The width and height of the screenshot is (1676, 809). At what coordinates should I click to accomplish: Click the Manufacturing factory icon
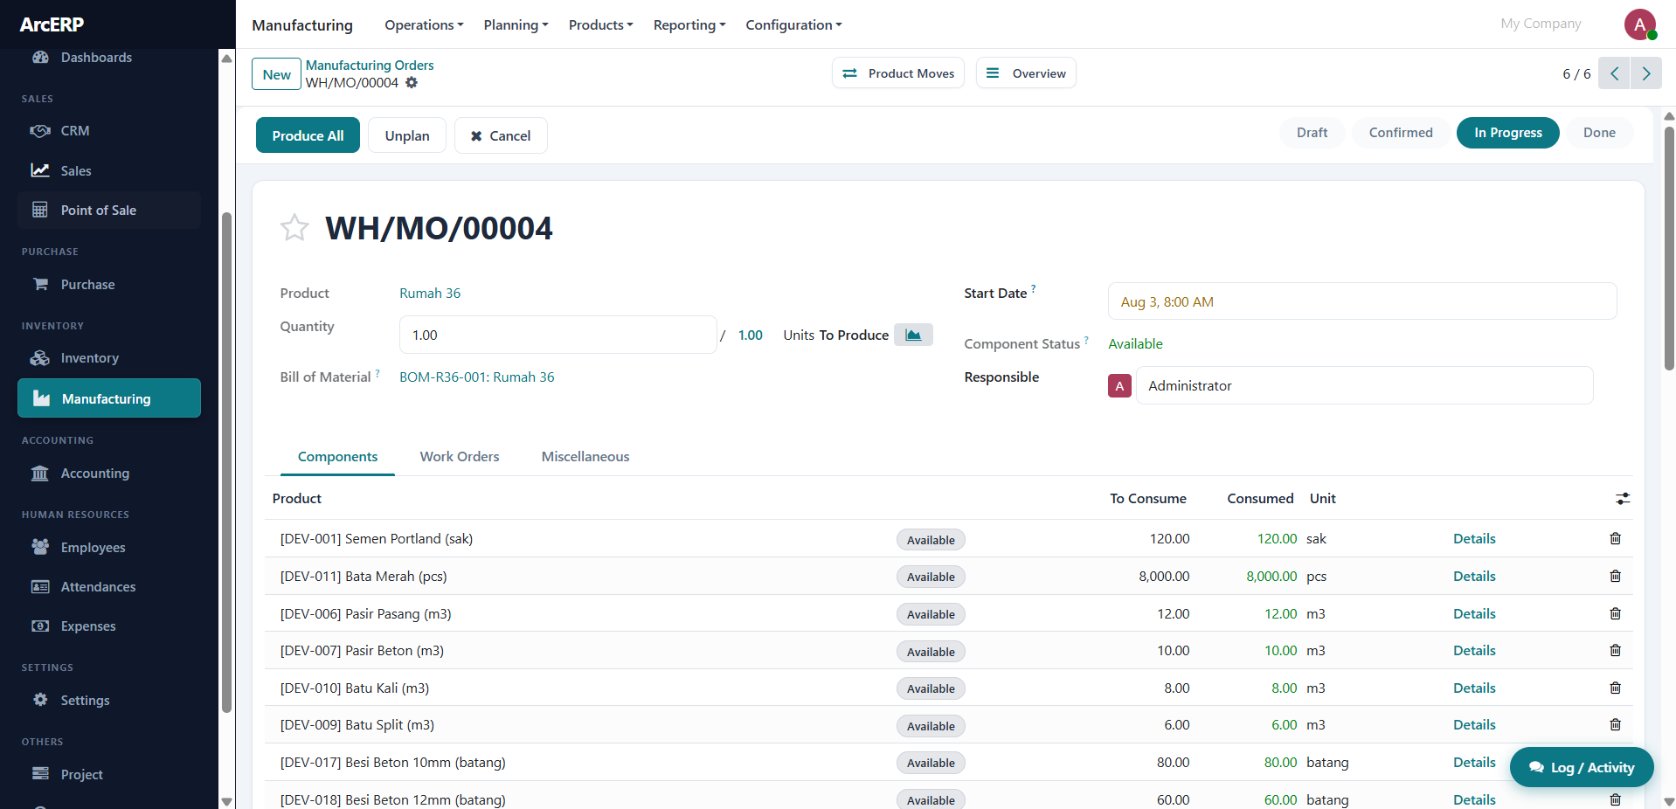[41, 398]
